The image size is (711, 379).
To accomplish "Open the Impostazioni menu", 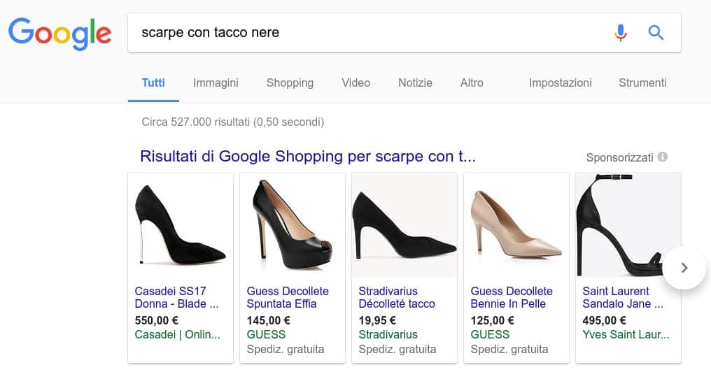I will pos(560,83).
